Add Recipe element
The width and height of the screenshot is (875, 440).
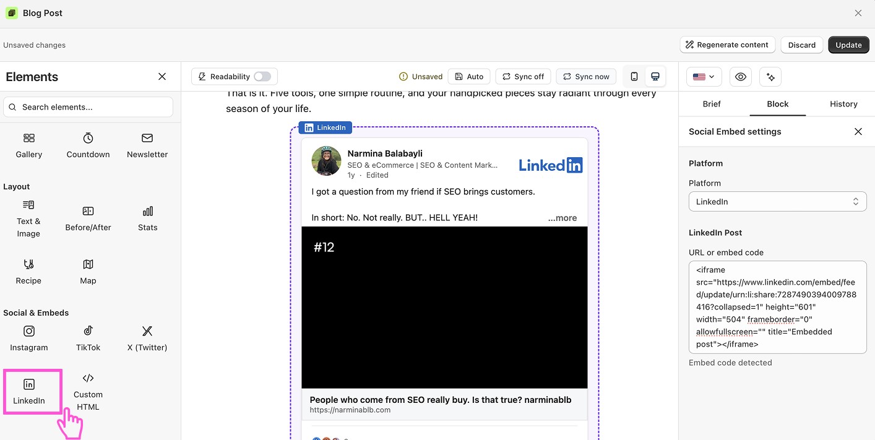(29, 272)
